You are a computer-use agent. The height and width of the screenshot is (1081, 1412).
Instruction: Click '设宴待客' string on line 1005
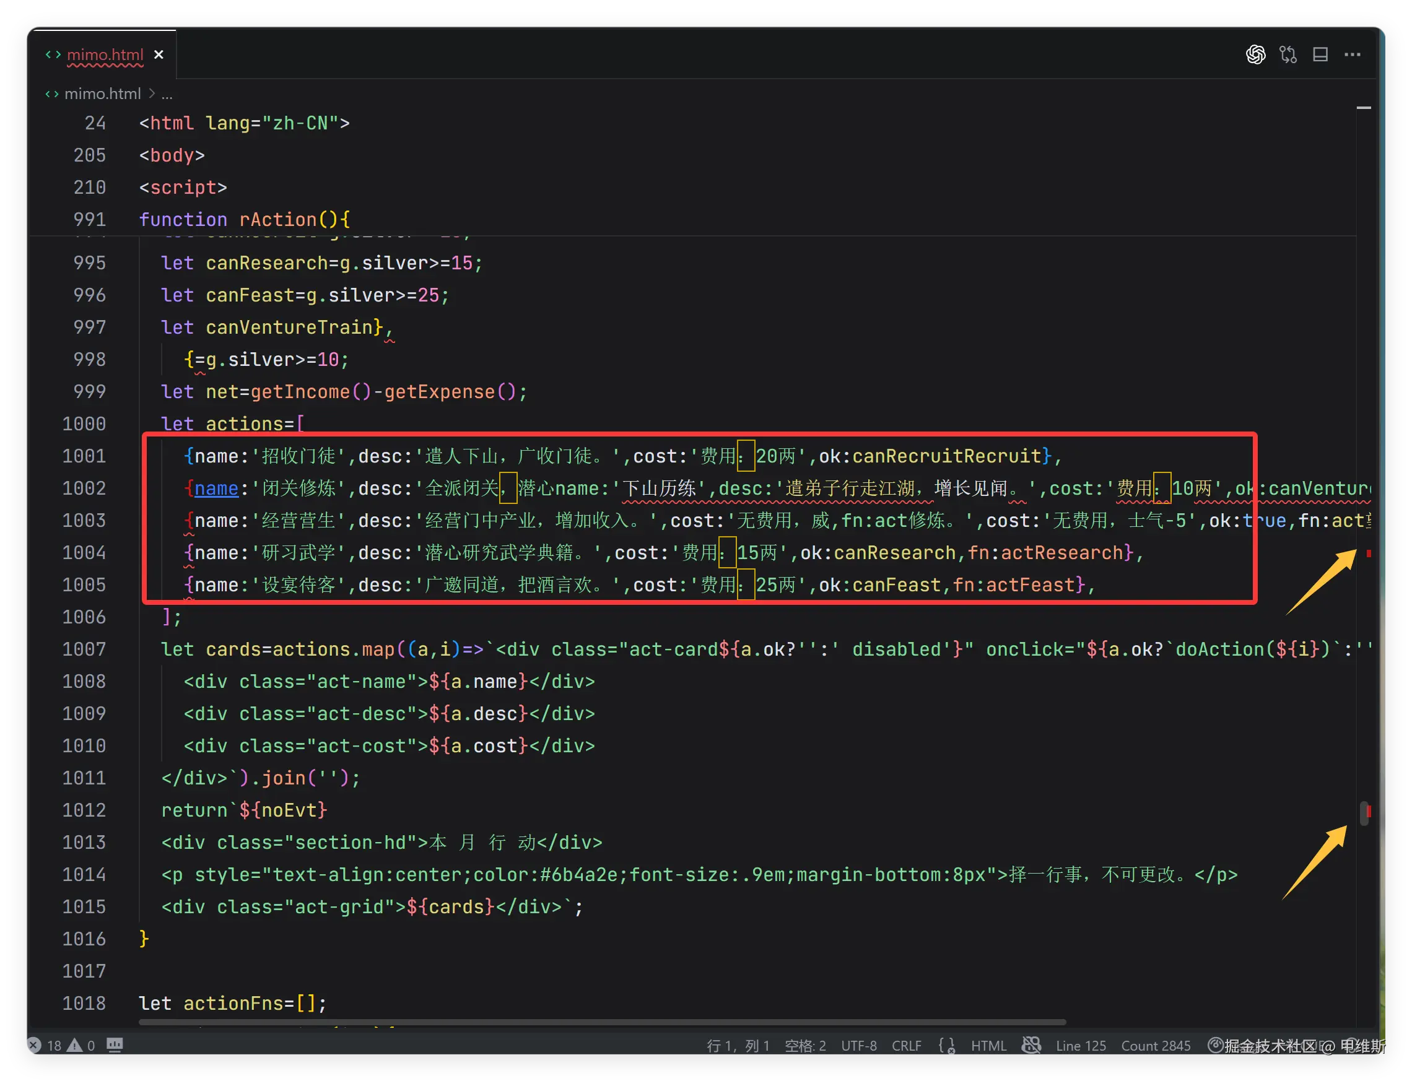point(298,585)
